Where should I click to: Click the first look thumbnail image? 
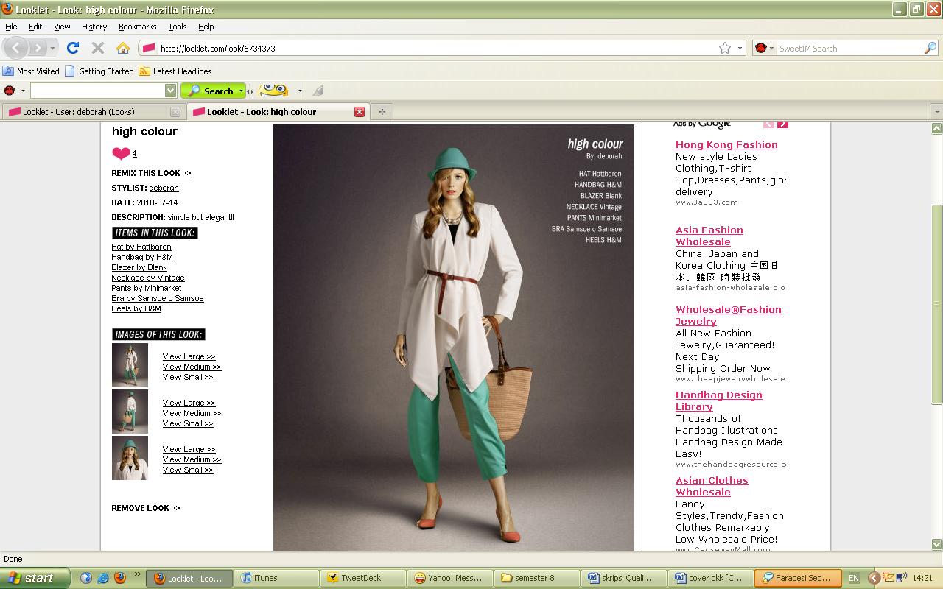point(130,365)
